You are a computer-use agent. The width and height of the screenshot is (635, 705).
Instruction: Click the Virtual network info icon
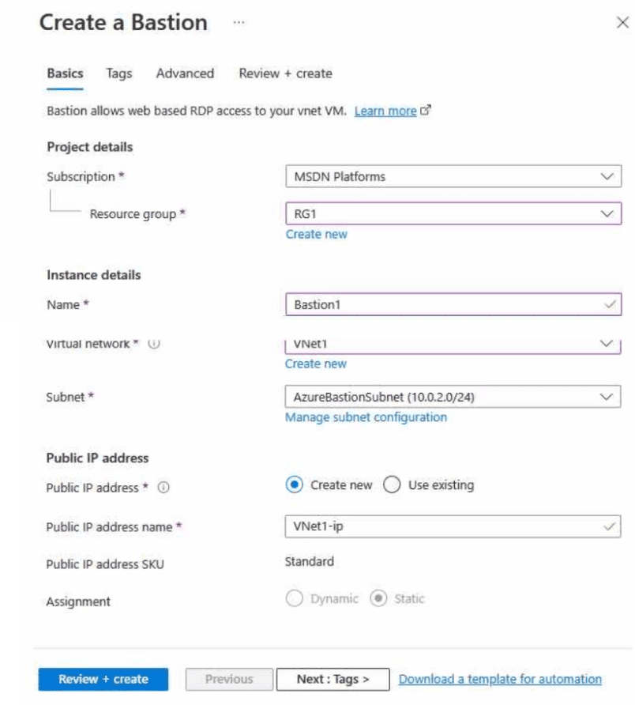click(155, 344)
